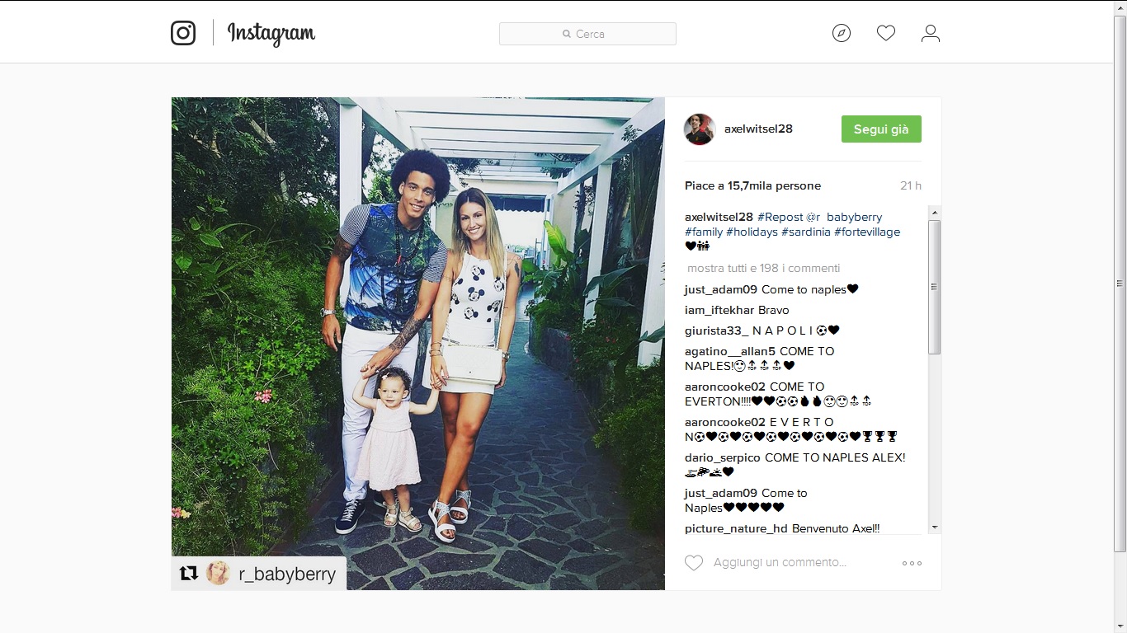This screenshot has height=633, width=1127.
Task: Click the Instagram camera logo icon
Action: coord(183,33)
